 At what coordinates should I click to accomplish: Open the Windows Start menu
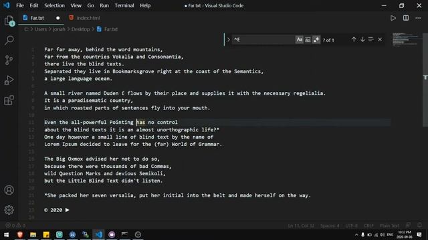point(6,235)
